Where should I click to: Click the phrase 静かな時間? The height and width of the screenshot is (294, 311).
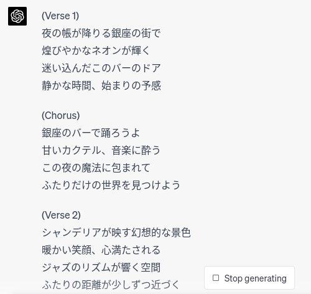pos(67,85)
